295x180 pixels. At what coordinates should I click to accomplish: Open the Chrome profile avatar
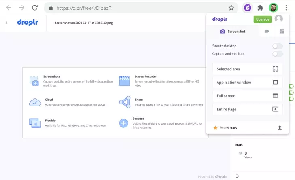tap(273, 8)
